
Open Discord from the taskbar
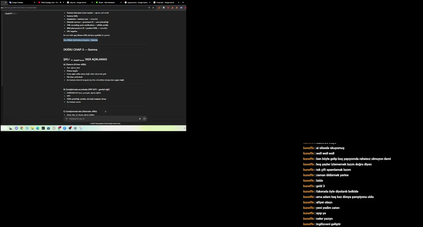click(16, 128)
